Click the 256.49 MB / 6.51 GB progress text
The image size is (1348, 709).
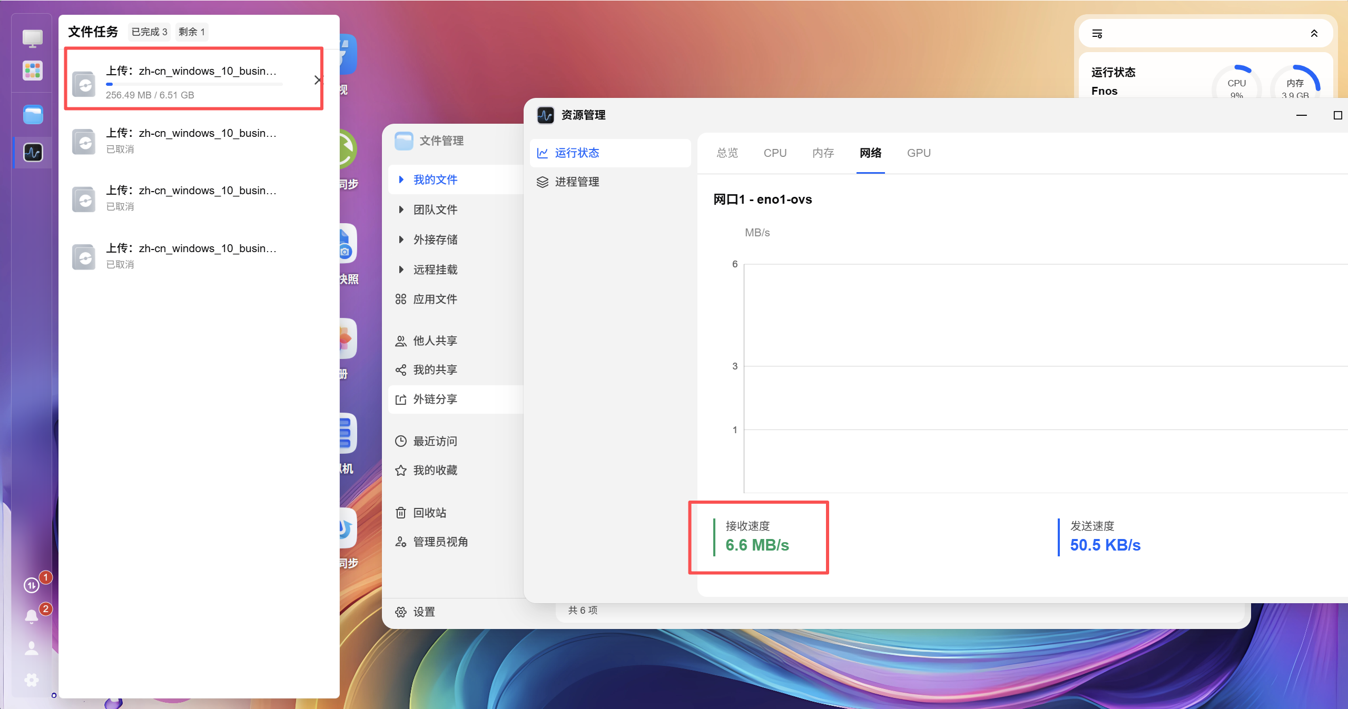(150, 95)
